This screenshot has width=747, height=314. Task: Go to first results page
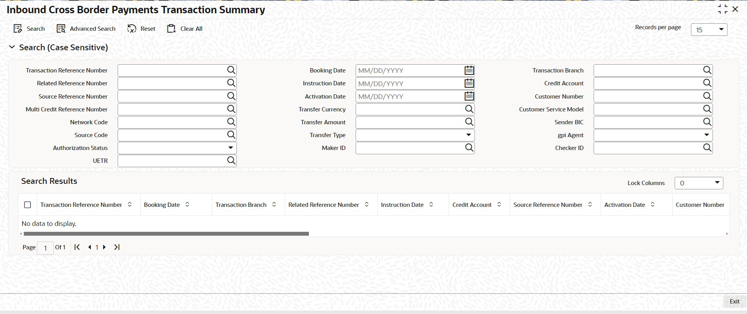tap(77, 247)
